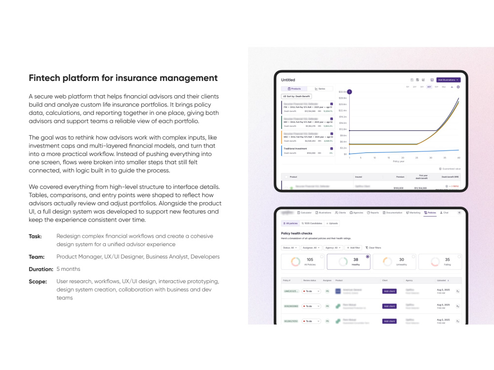
Task: Click the chart type icon beside Max
Action: pos(452,87)
